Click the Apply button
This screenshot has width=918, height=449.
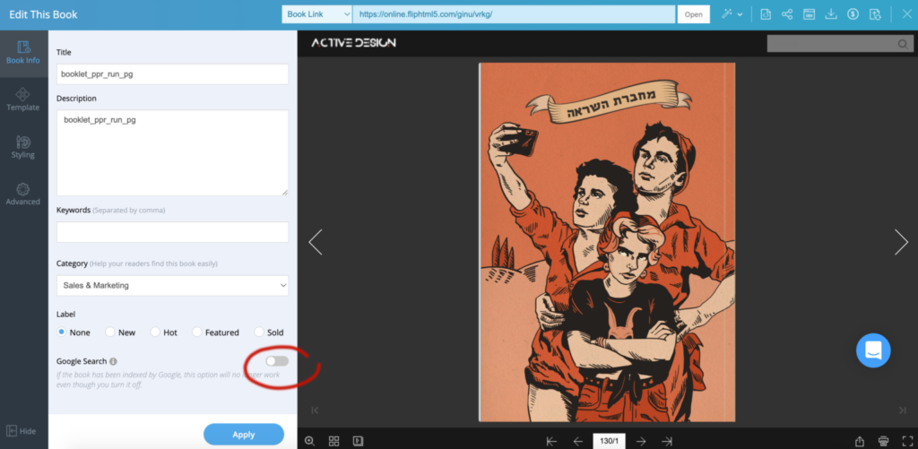coord(244,435)
